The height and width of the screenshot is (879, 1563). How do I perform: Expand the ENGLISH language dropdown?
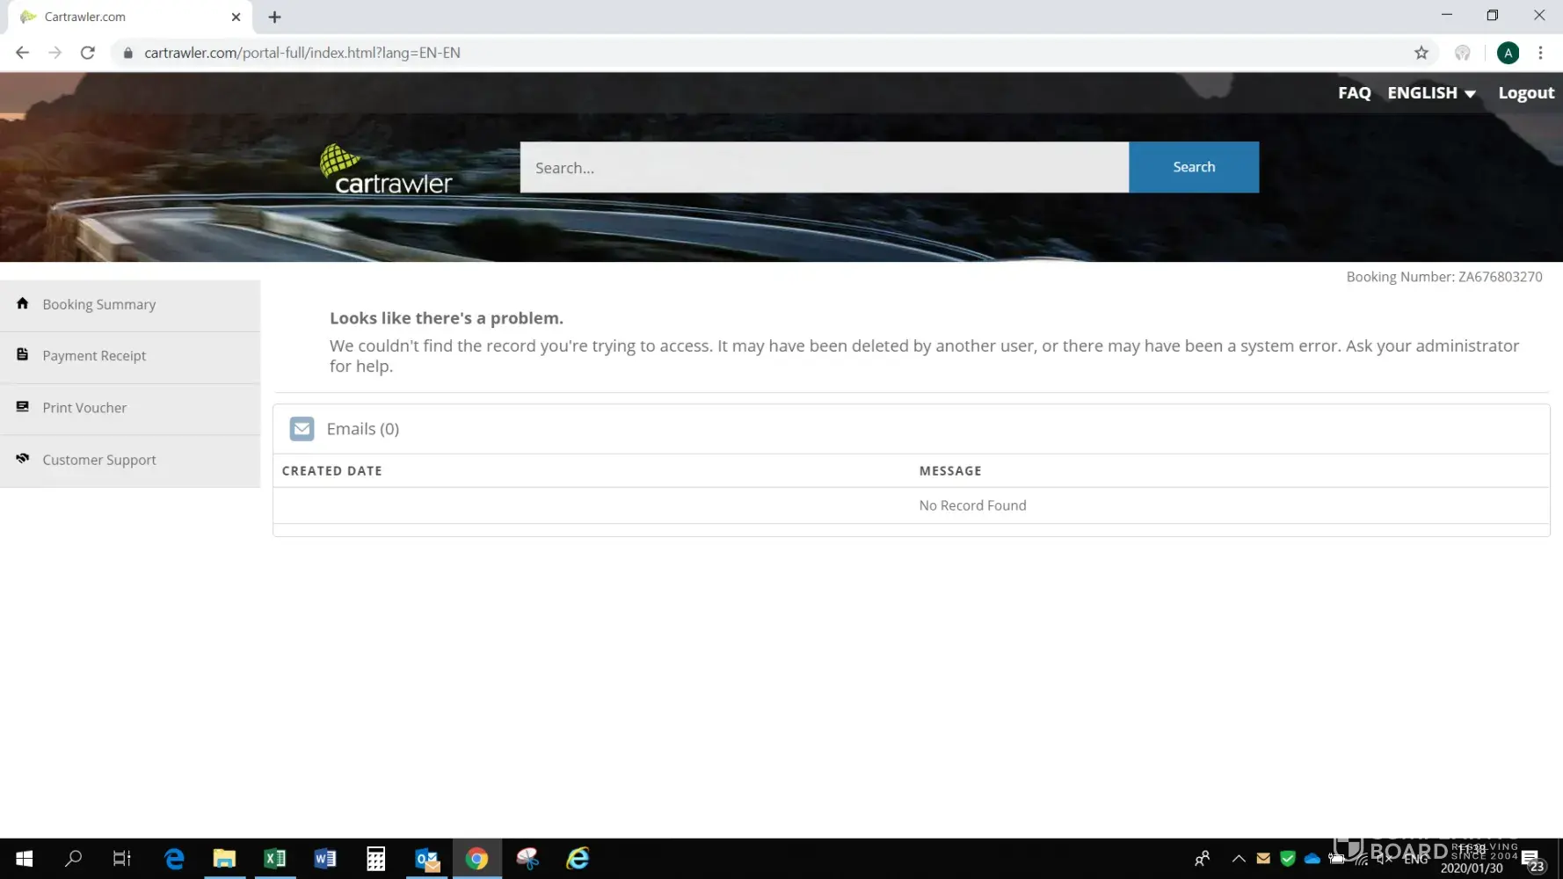tap(1430, 93)
